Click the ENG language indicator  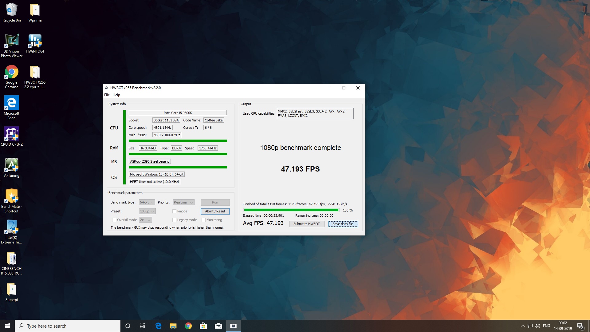tap(546, 326)
